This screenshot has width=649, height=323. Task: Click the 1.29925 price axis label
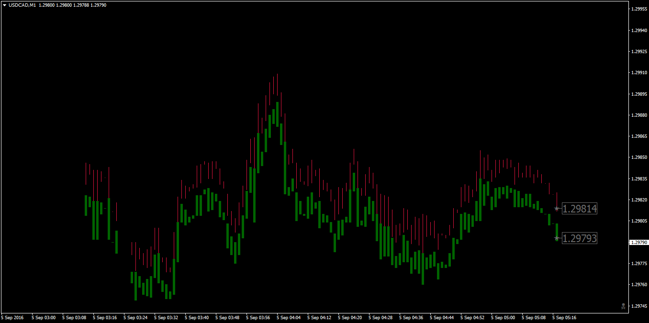pyautogui.click(x=639, y=52)
